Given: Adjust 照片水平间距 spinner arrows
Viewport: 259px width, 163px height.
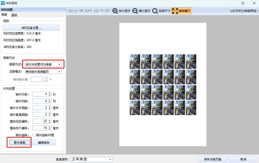Looking at the screenshot, I should [50, 108].
